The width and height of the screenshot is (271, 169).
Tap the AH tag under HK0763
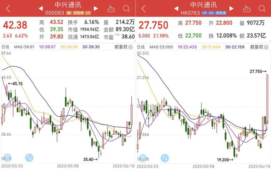click(211, 13)
